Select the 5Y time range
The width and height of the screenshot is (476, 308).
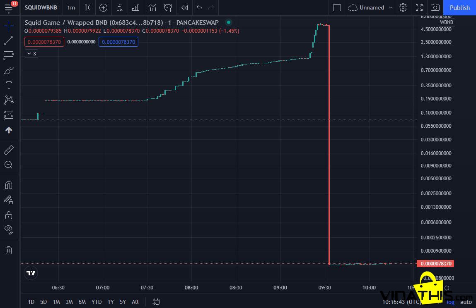(123, 302)
